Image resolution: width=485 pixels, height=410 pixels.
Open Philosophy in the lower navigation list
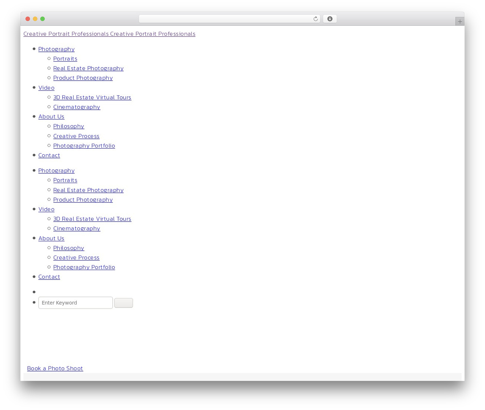coord(69,248)
